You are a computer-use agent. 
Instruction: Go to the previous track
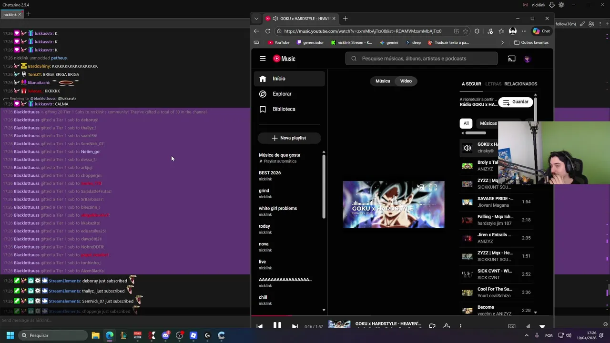pyautogui.click(x=259, y=326)
